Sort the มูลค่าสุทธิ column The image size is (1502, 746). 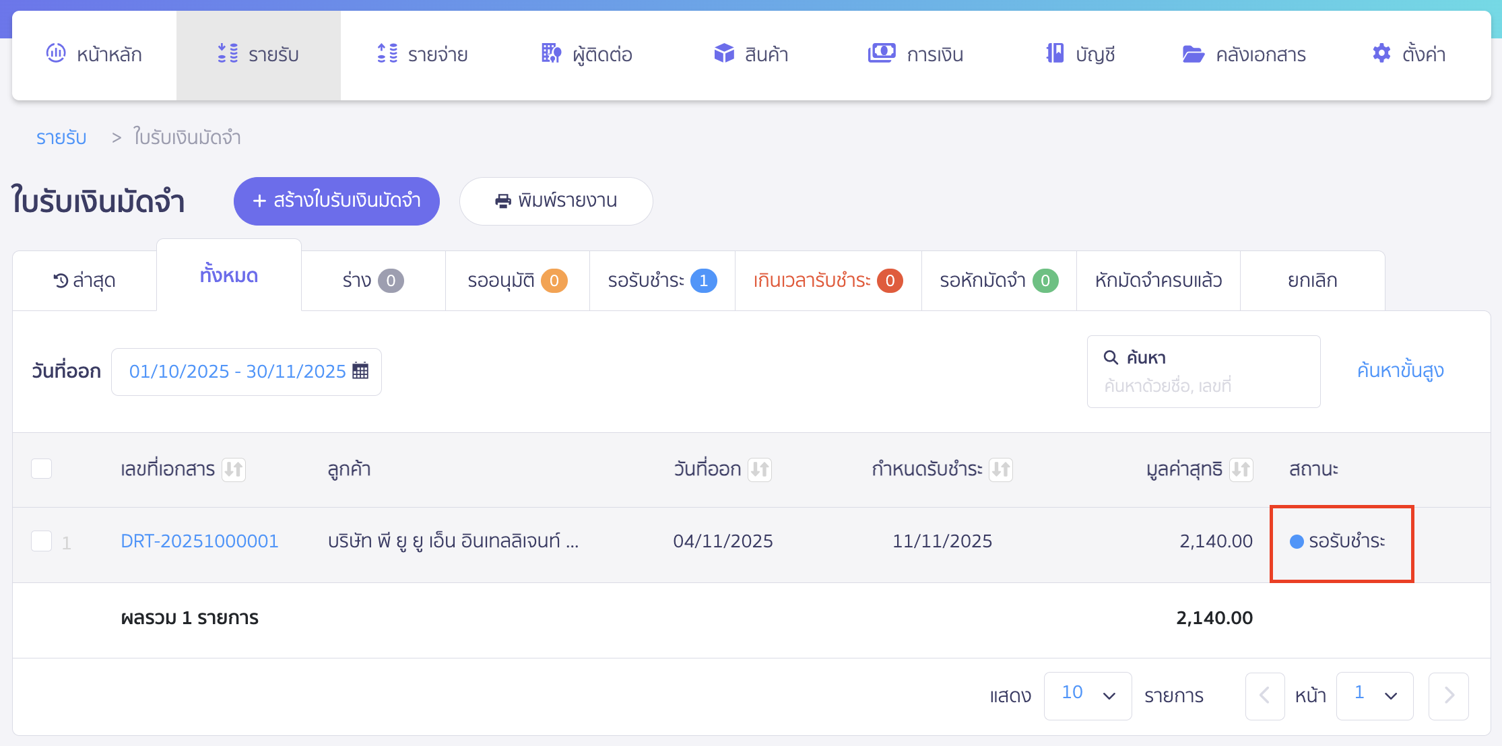pyautogui.click(x=1241, y=469)
